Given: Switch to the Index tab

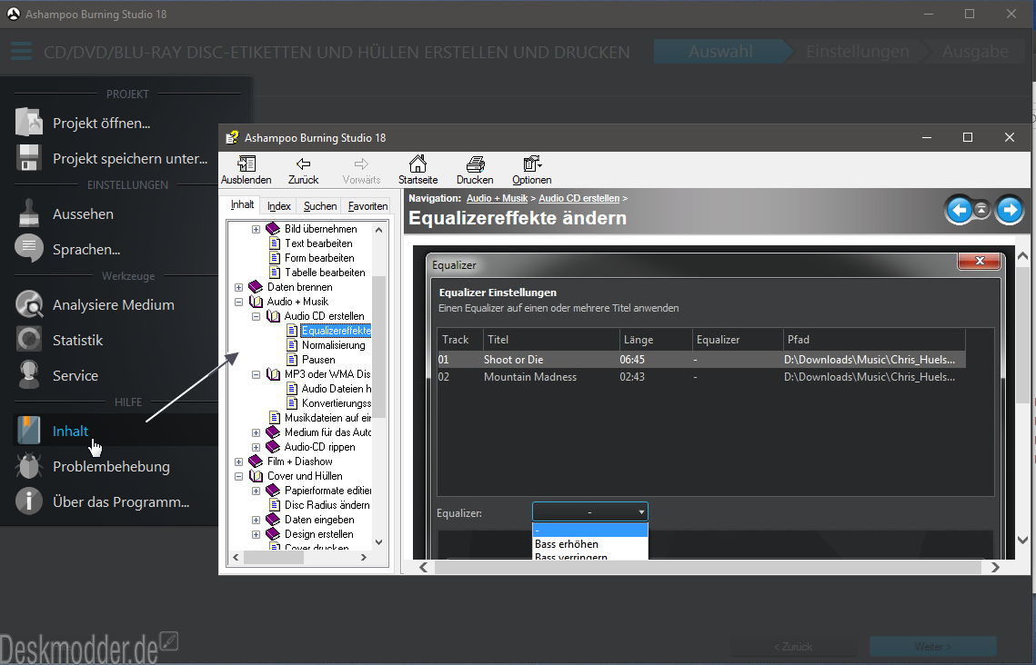Looking at the screenshot, I should (279, 206).
